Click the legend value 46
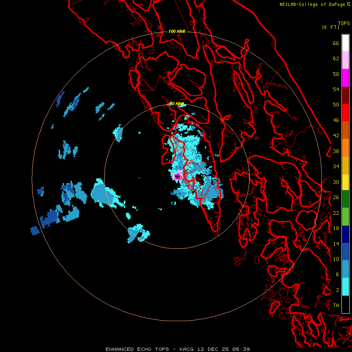 [336, 120]
